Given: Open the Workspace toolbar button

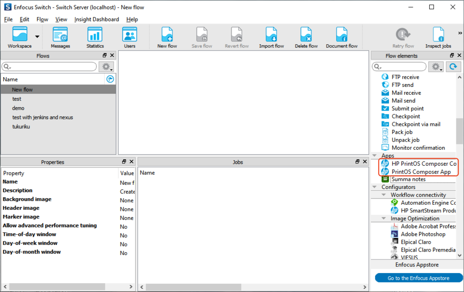Looking at the screenshot, I should coord(20,37).
